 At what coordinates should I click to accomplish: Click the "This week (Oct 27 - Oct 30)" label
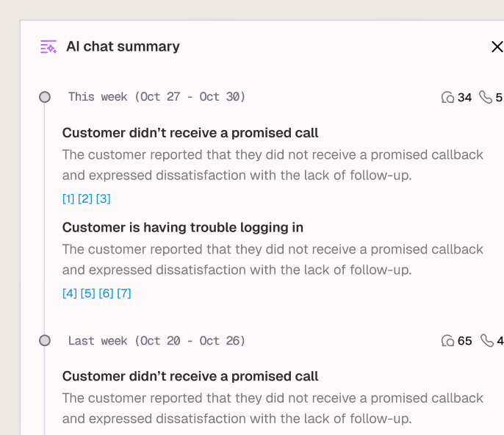point(156,97)
